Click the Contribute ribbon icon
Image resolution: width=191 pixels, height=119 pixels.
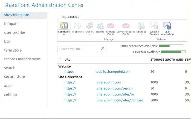tap(64, 26)
